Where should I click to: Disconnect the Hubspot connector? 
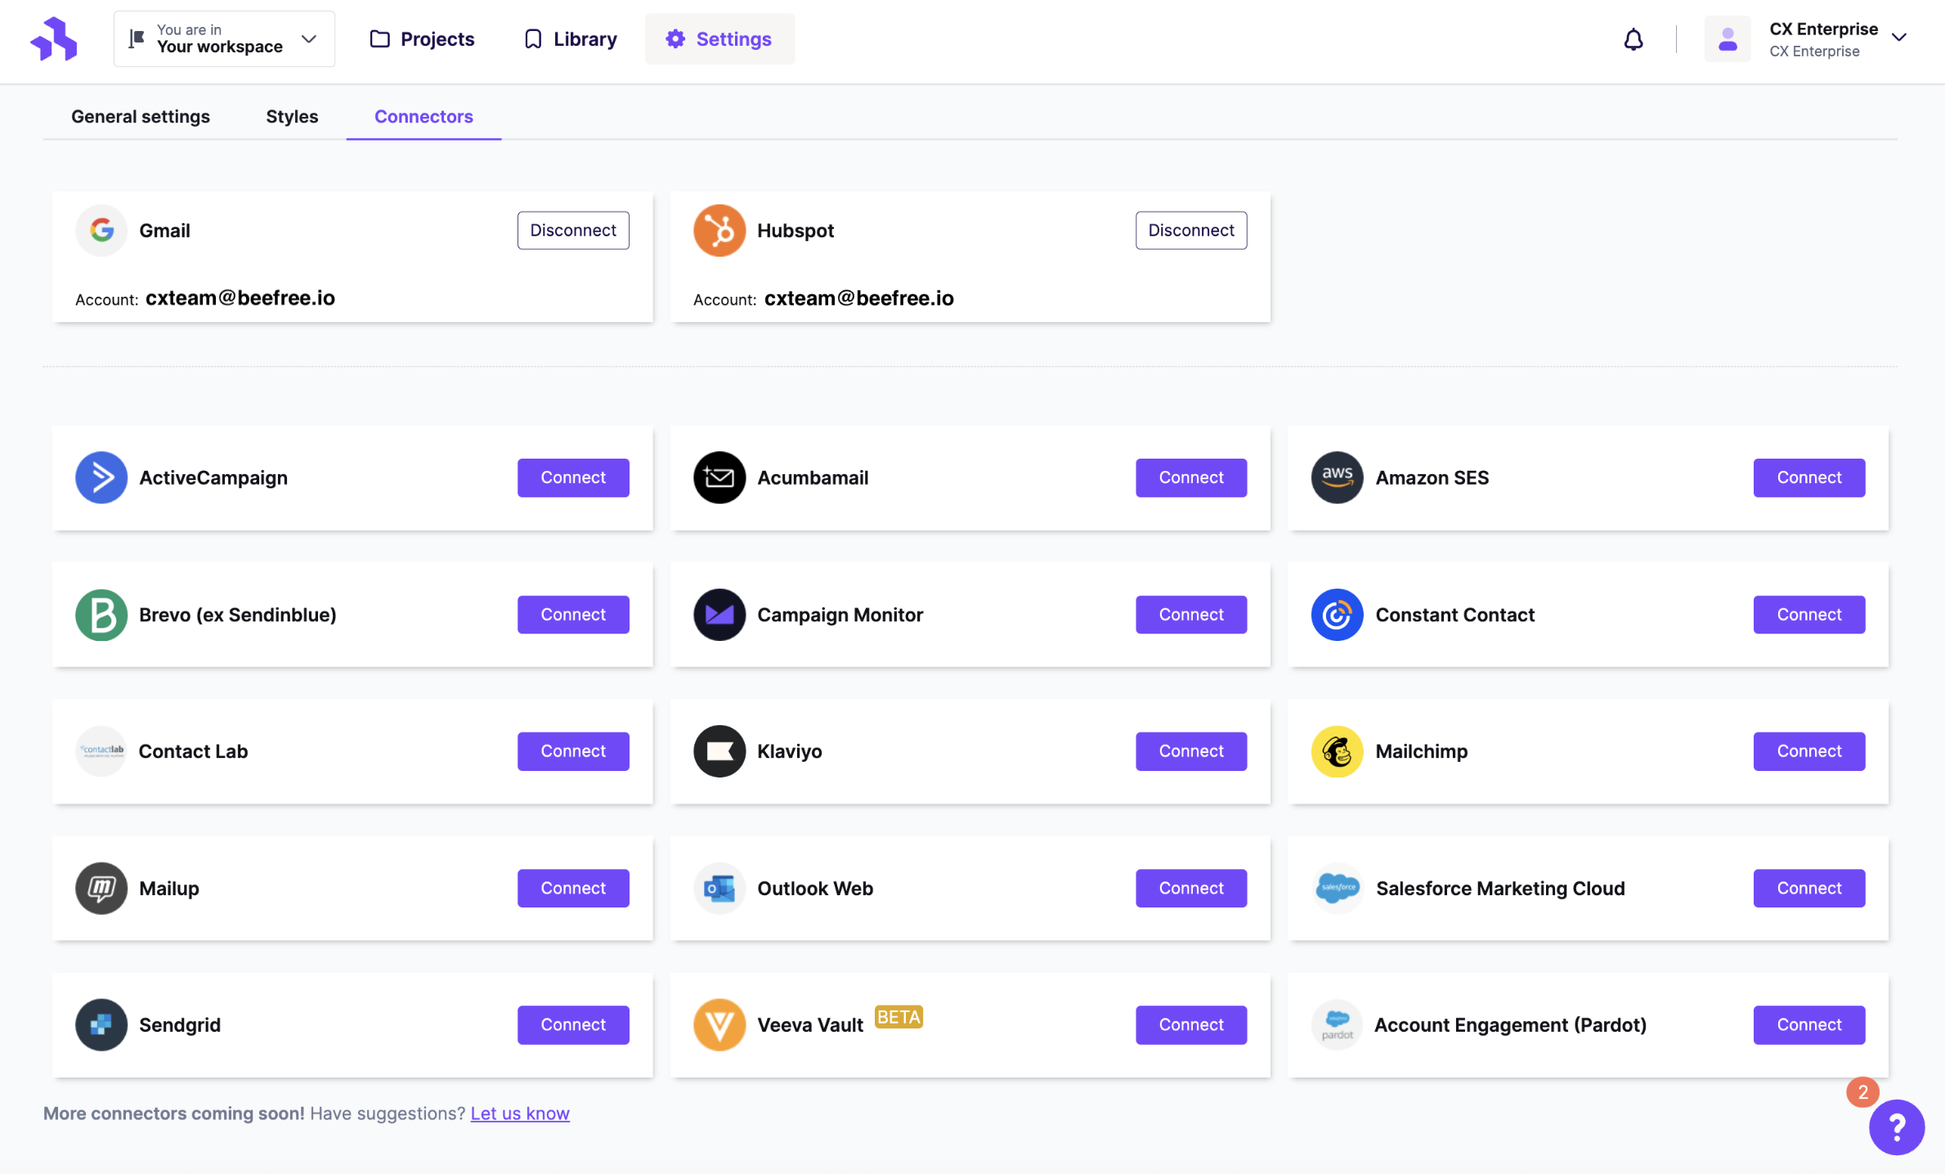click(1190, 231)
